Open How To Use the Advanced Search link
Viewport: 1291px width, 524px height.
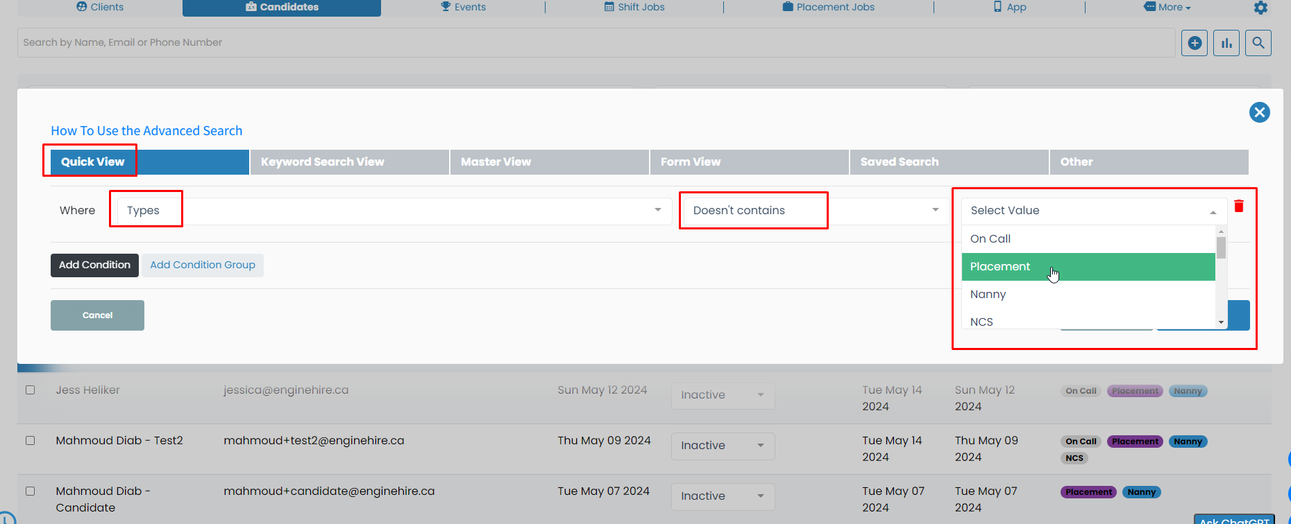point(146,131)
